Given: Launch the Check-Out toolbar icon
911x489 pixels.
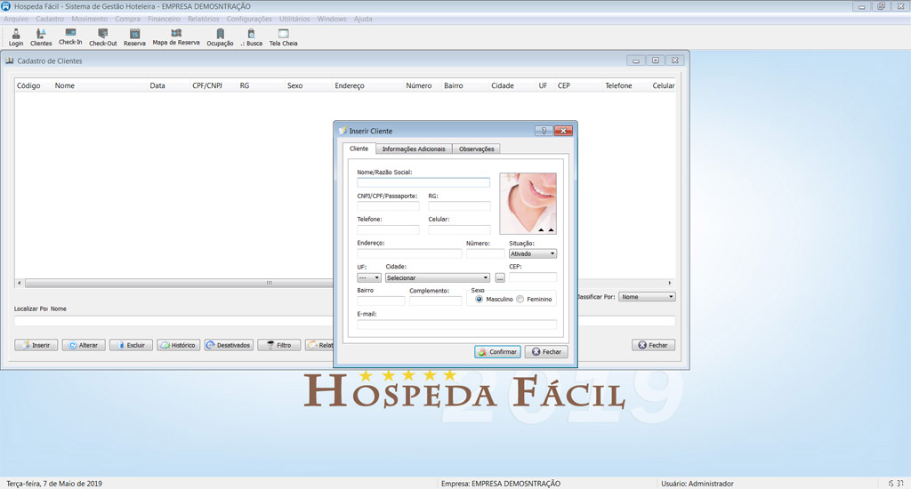Looking at the screenshot, I should pyautogui.click(x=103, y=37).
